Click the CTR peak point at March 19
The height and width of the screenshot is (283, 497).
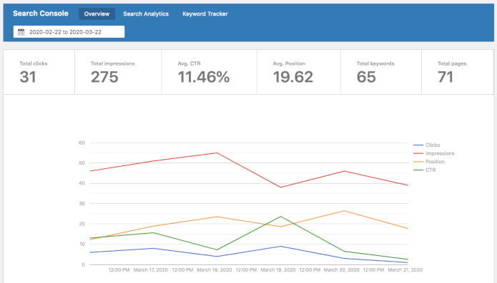coord(280,217)
